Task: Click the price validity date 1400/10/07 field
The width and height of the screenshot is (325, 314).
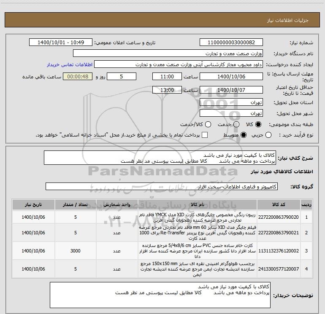Action: [231, 90]
